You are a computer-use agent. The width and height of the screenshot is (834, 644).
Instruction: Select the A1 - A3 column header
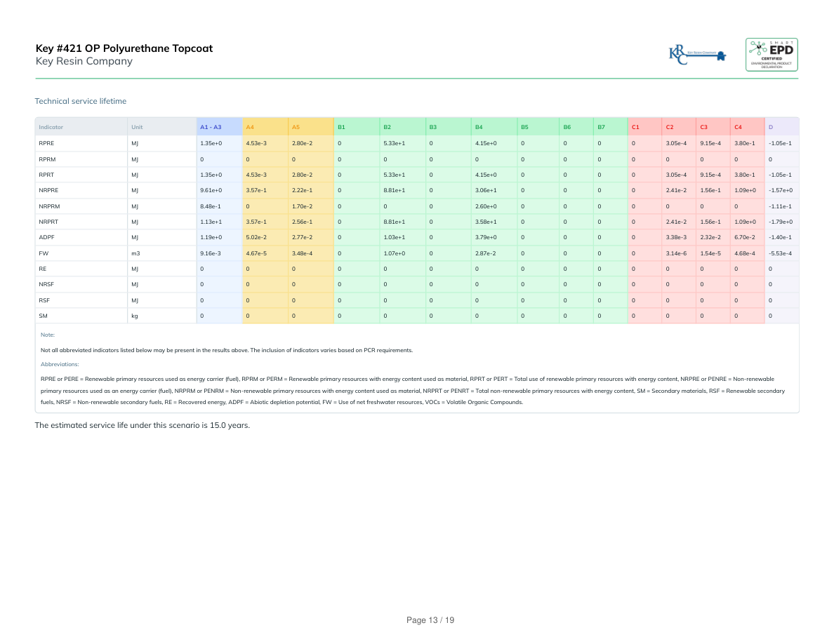point(211,127)
